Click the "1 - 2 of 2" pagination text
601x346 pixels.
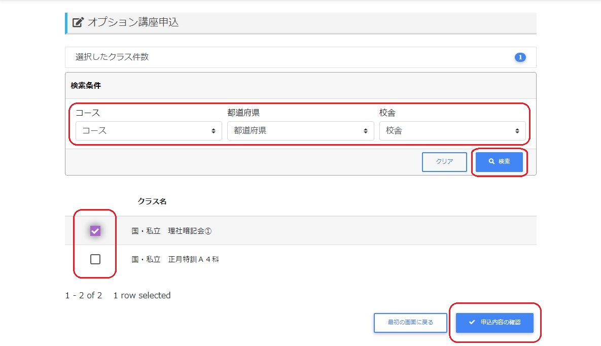(84, 295)
